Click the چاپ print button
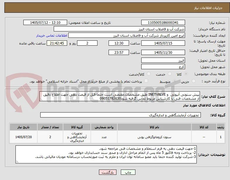The height and width of the screenshot is (180, 230). click(128, 172)
